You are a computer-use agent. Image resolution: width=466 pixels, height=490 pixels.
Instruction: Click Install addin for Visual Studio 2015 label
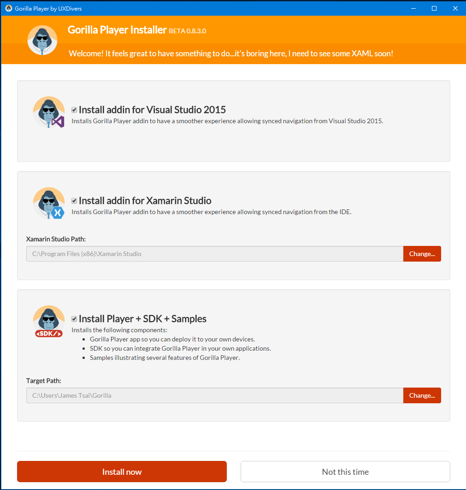coord(152,110)
